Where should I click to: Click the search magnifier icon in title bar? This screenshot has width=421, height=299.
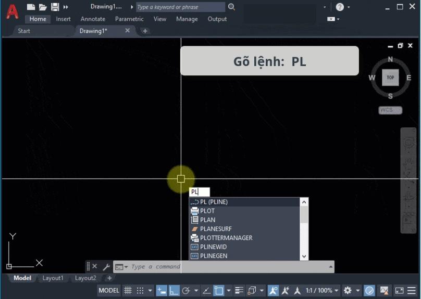pos(232,7)
